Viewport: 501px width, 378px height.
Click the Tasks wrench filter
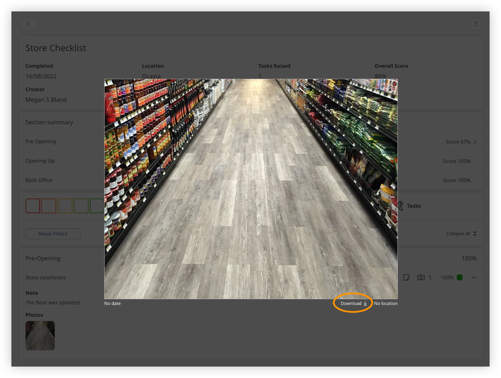point(410,206)
